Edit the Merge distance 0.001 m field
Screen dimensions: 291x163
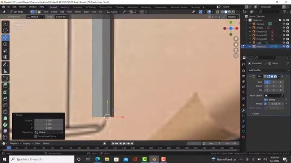tap(276, 104)
